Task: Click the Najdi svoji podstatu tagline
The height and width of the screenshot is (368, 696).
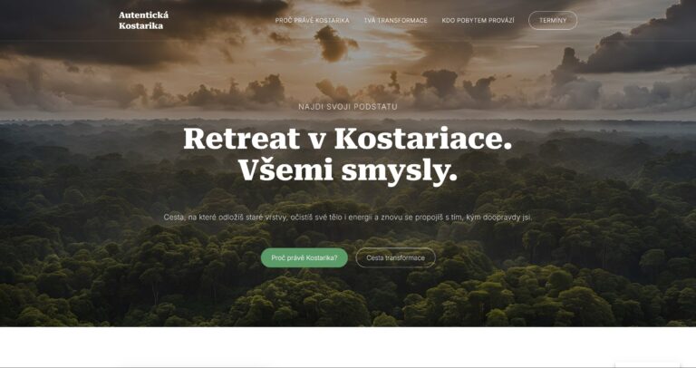Action: pyautogui.click(x=348, y=107)
